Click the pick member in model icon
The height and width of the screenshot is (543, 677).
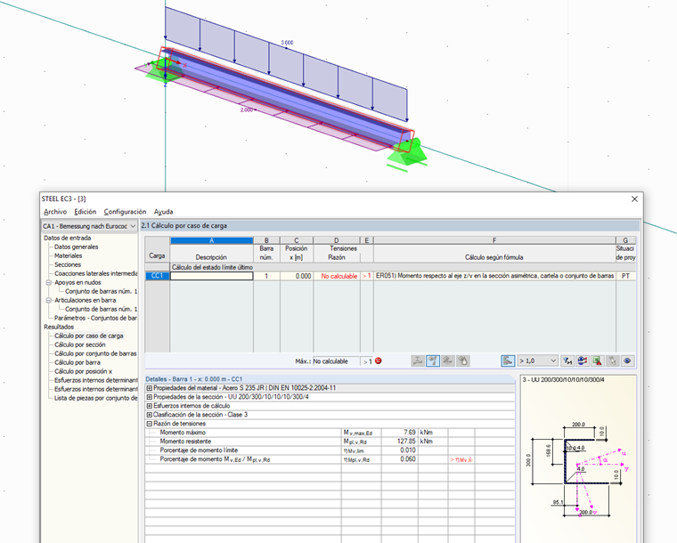coord(613,361)
